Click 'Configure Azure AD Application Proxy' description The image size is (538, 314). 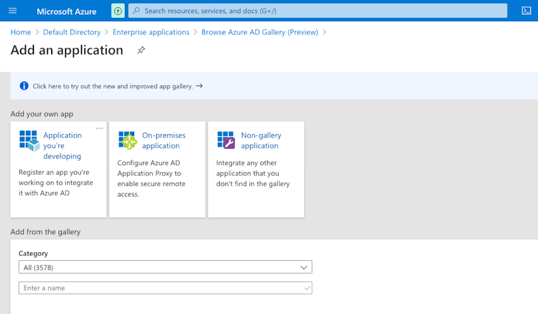pyautogui.click(x=151, y=179)
